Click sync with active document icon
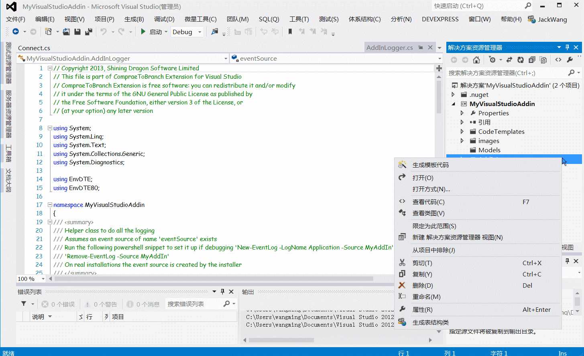 [509, 60]
